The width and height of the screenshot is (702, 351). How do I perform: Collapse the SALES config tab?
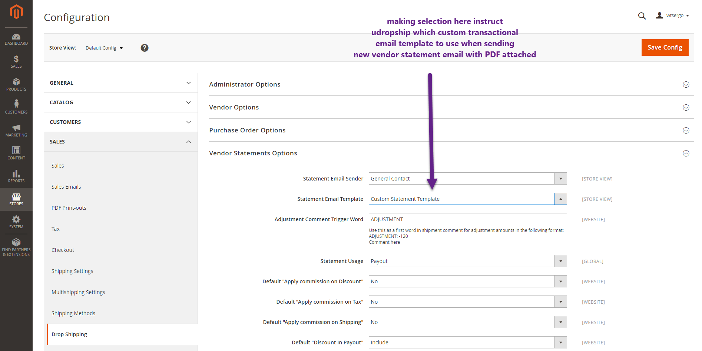121,142
